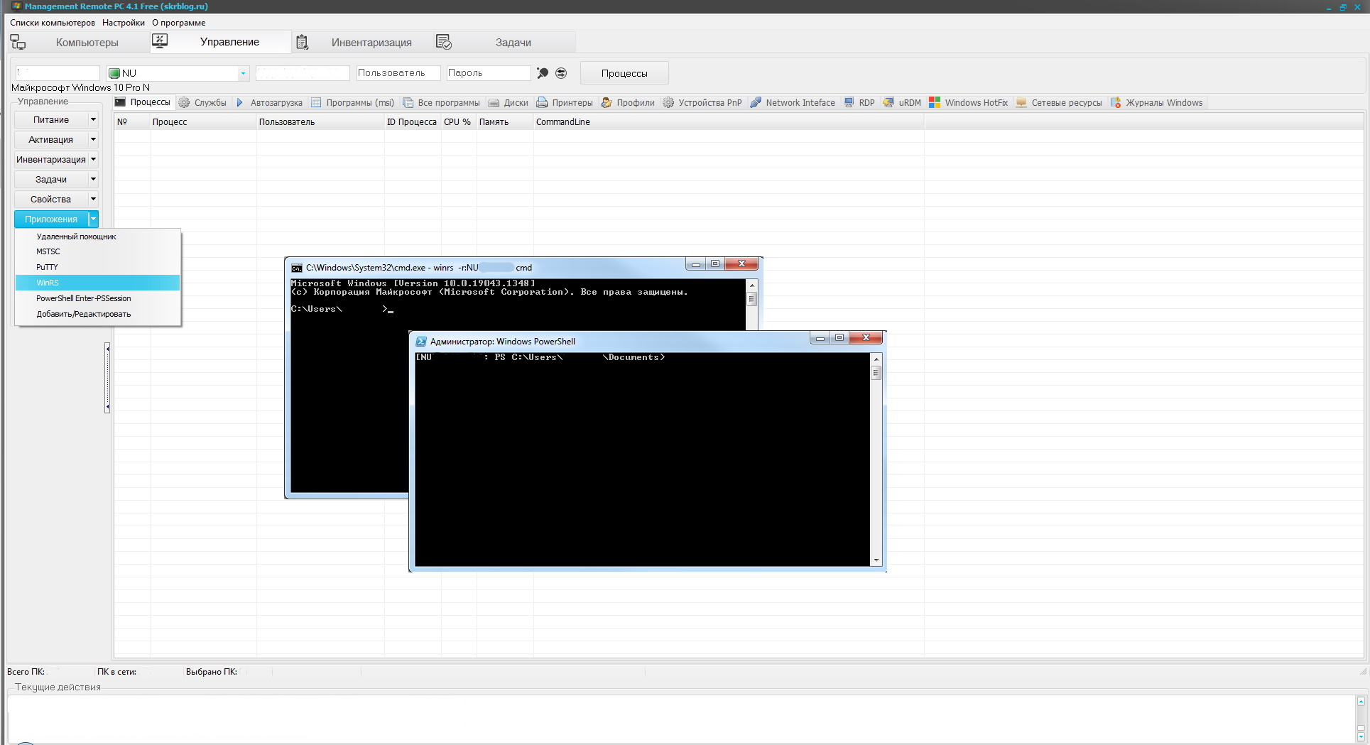Click the Профили user icon
Image resolution: width=1370 pixels, height=745 pixels.
[607, 102]
